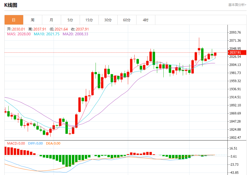This screenshot has width=249, height=175.
Task: Click the 低: 2021.64 low price value
Action: [x=59, y=29]
